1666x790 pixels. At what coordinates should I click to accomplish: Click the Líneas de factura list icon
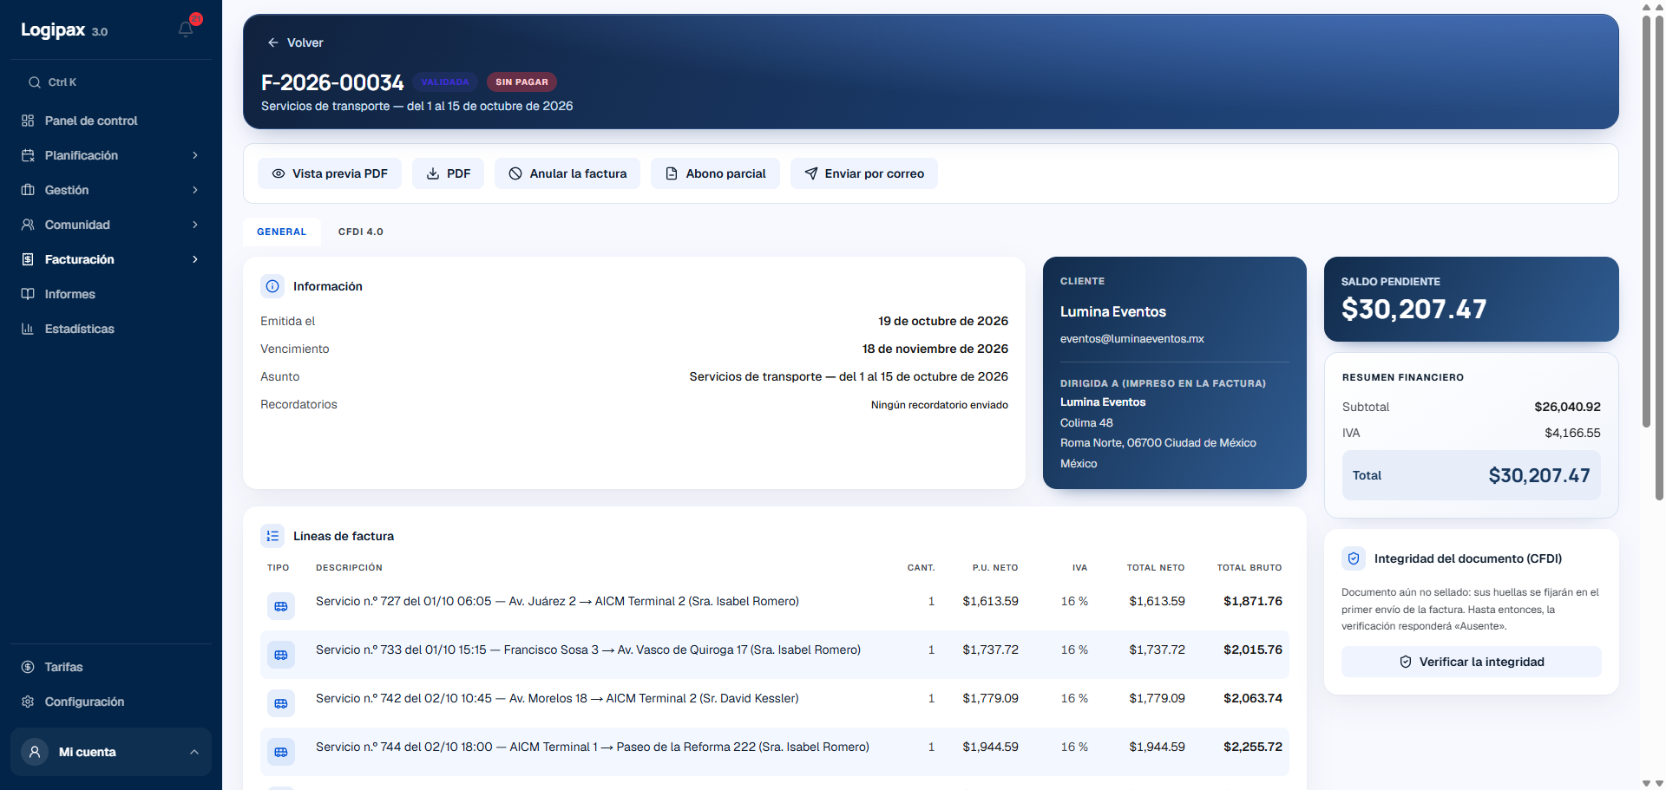pos(272,536)
